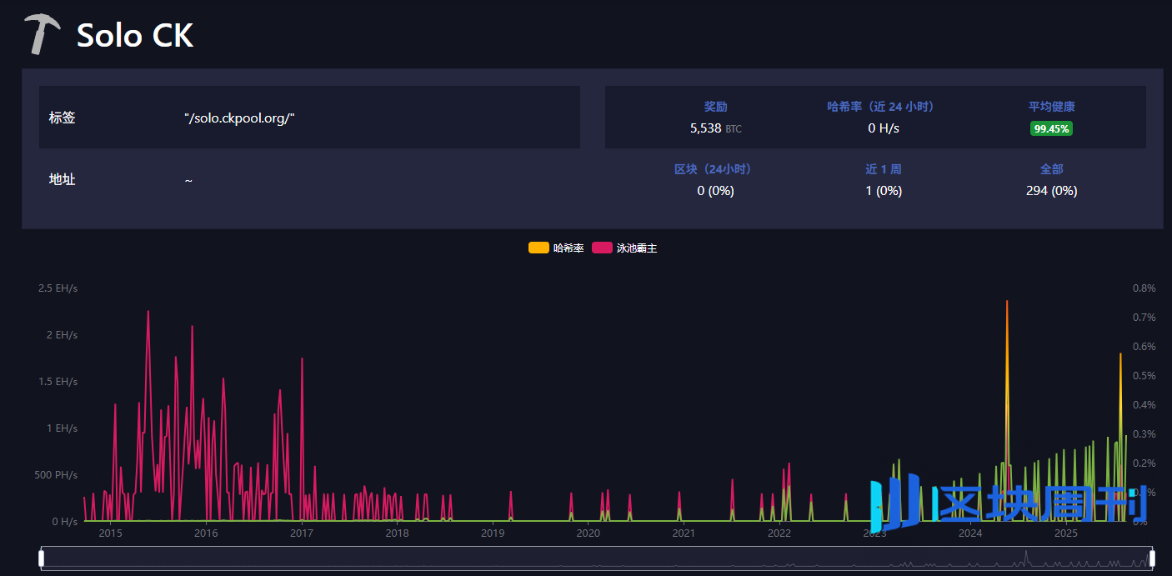Click the 2019 x-axis label
1172x576 pixels.
click(493, 533)
